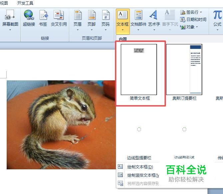This screenshot has height=194, width=223.
Task: Click the Screenshot (屏幕截图) icon
Action: 10,15
